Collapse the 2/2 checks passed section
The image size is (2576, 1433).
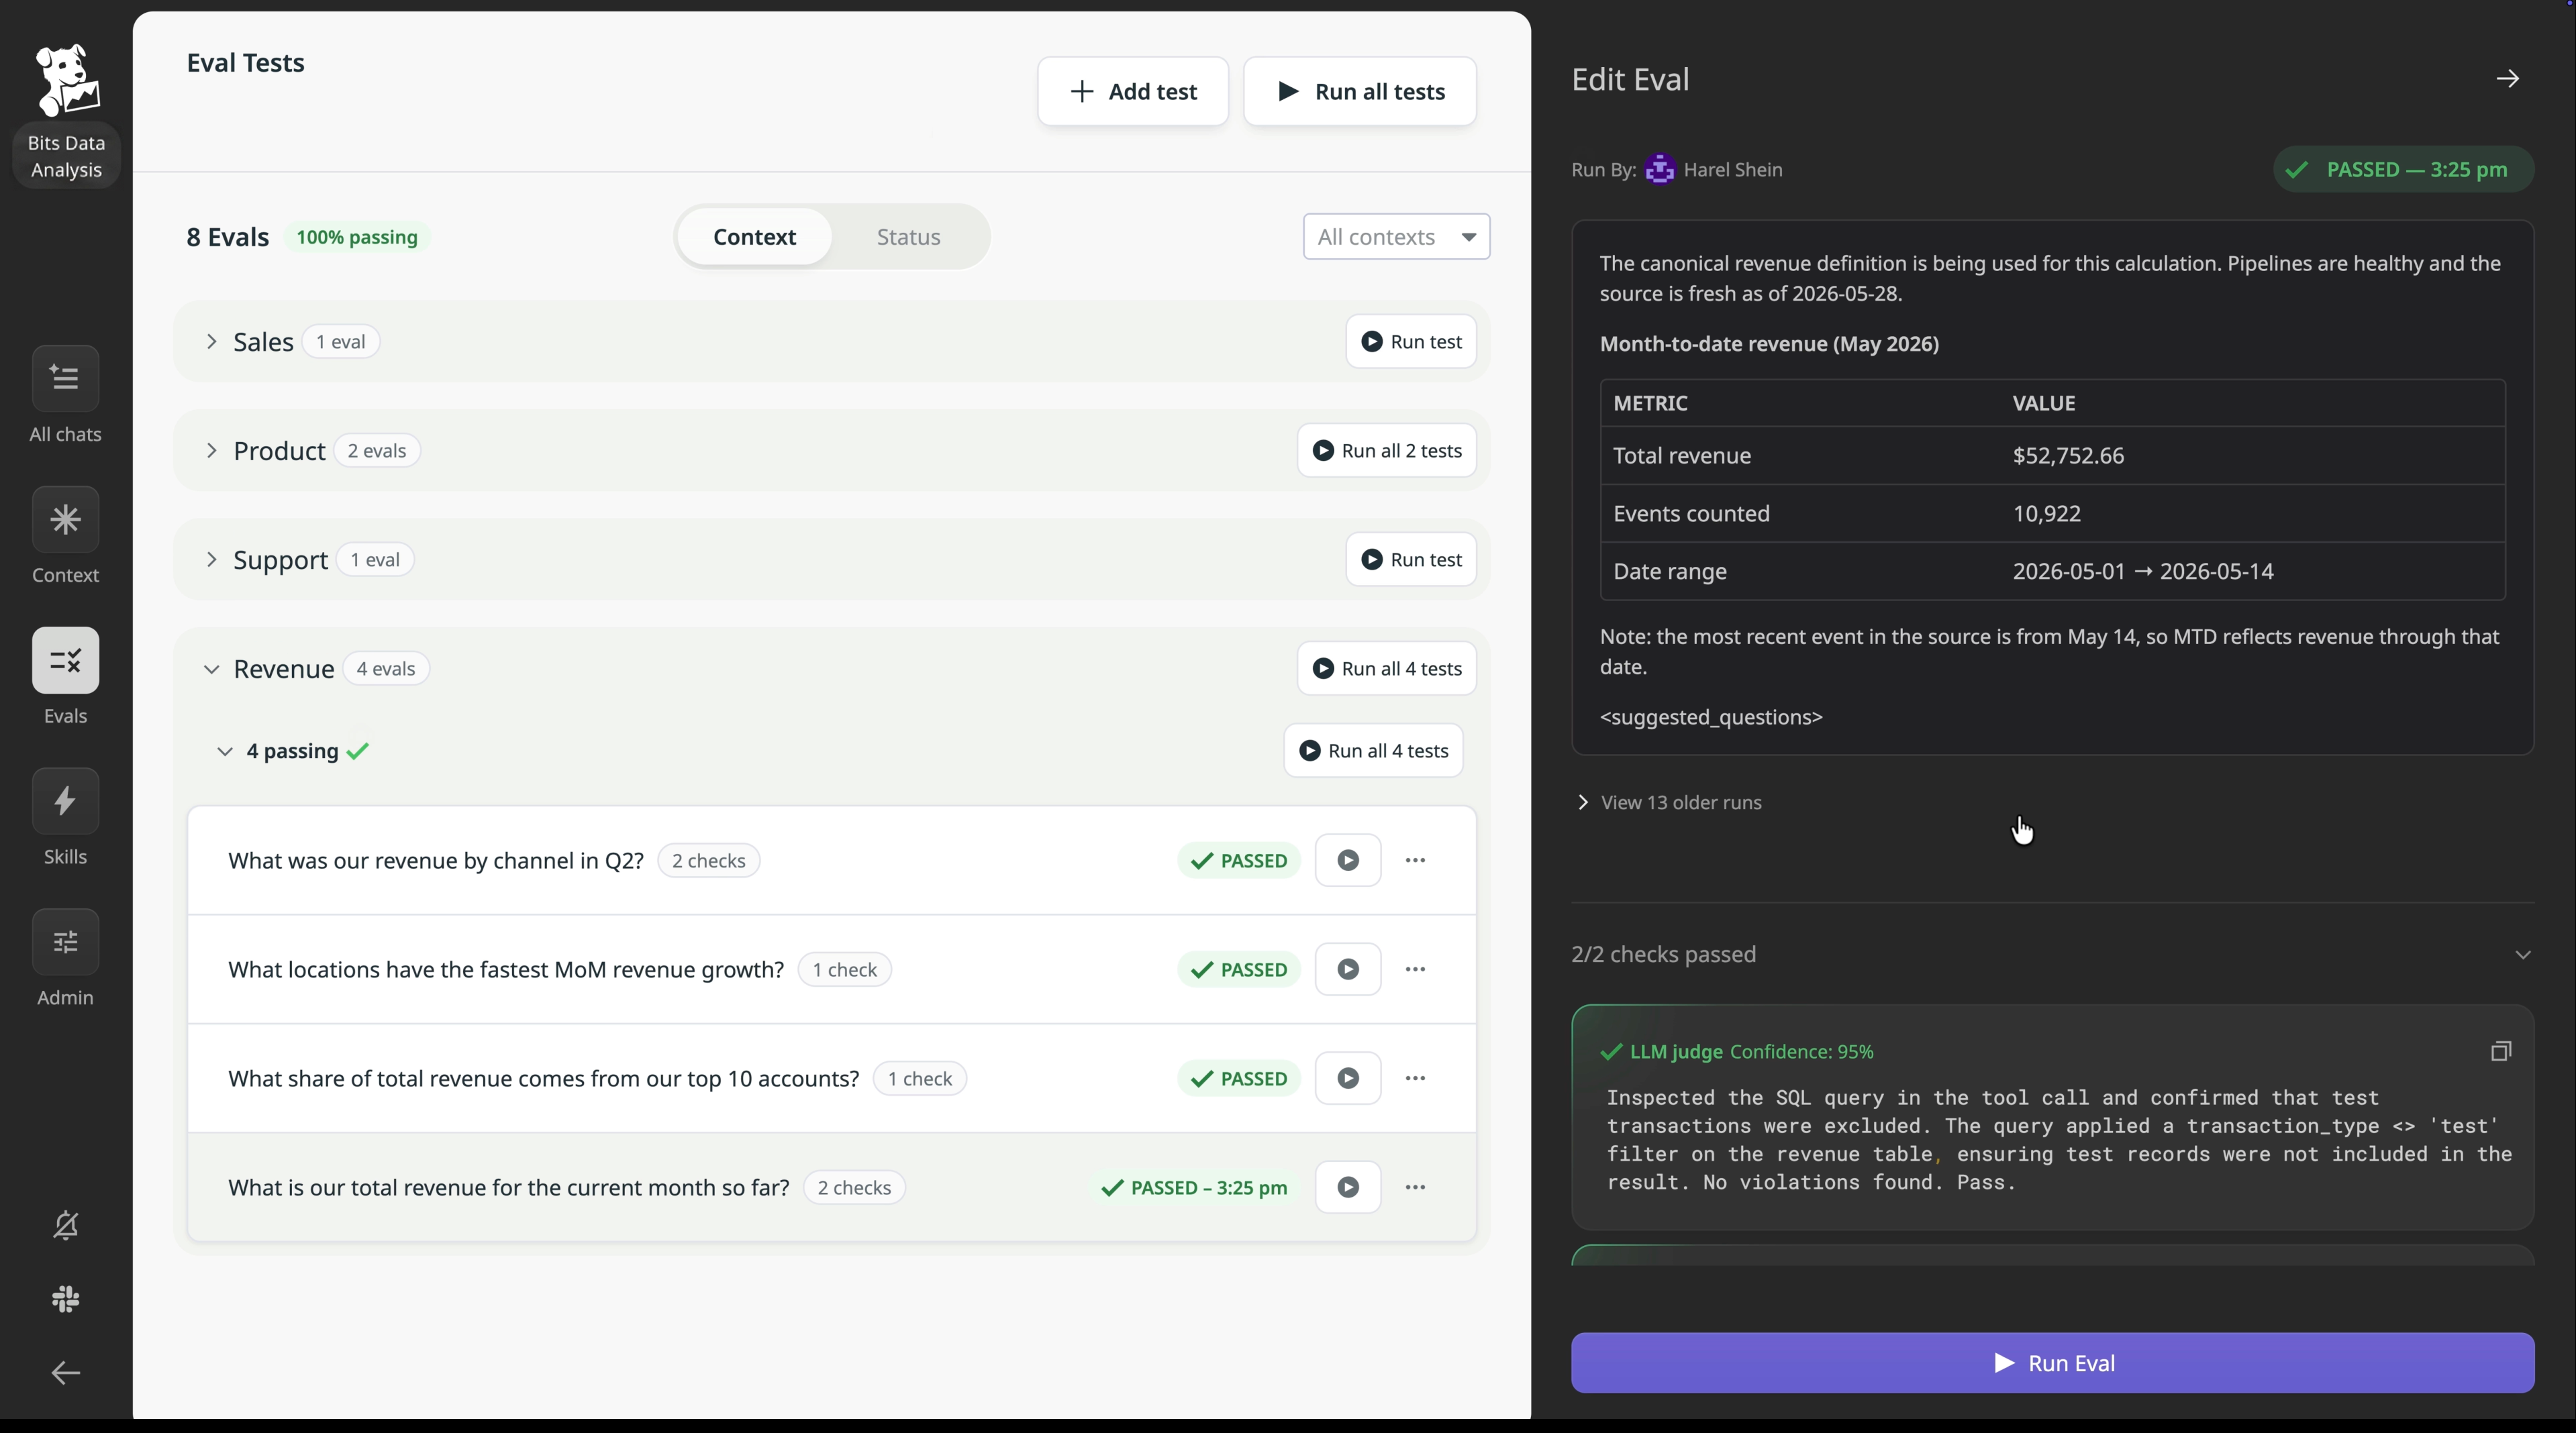(2522, 955)
